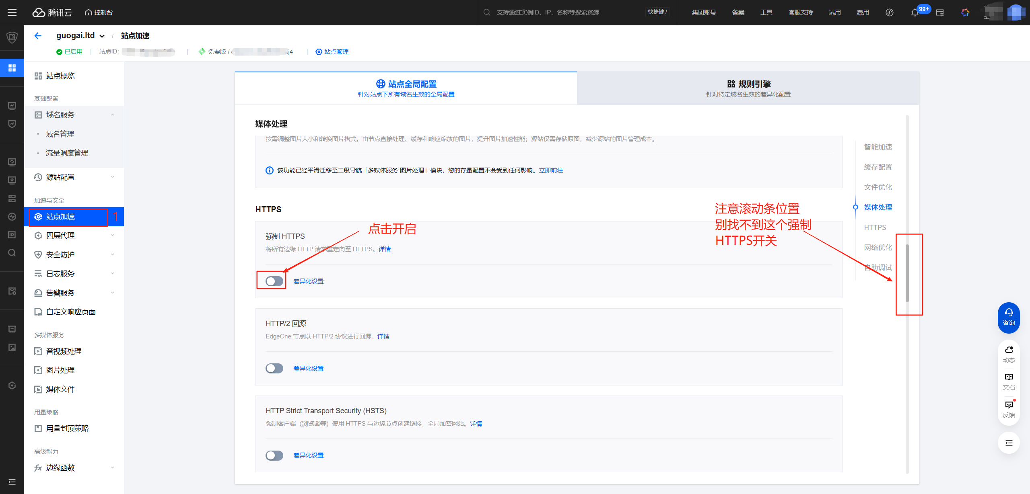
Task: Open the hamburger menu at top left
Action: click(x=12, y=12)
